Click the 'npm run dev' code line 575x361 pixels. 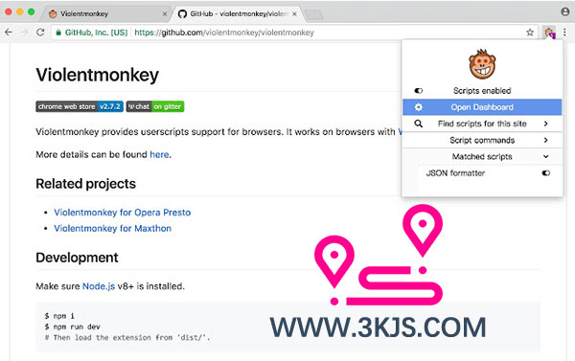tap(72, 327)
